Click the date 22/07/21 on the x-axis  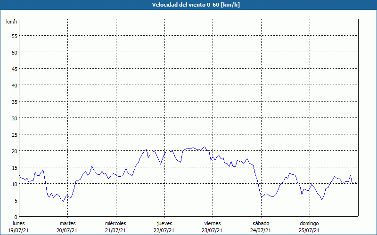[164, 230]
